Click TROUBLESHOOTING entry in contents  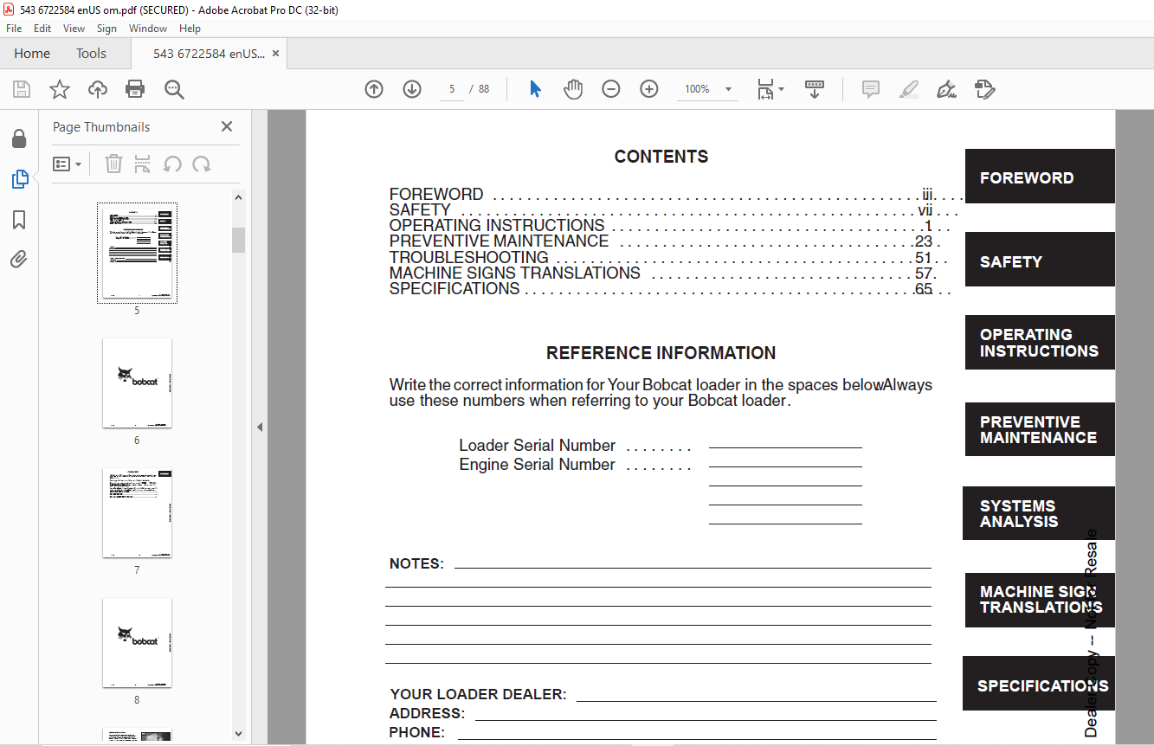469,257
